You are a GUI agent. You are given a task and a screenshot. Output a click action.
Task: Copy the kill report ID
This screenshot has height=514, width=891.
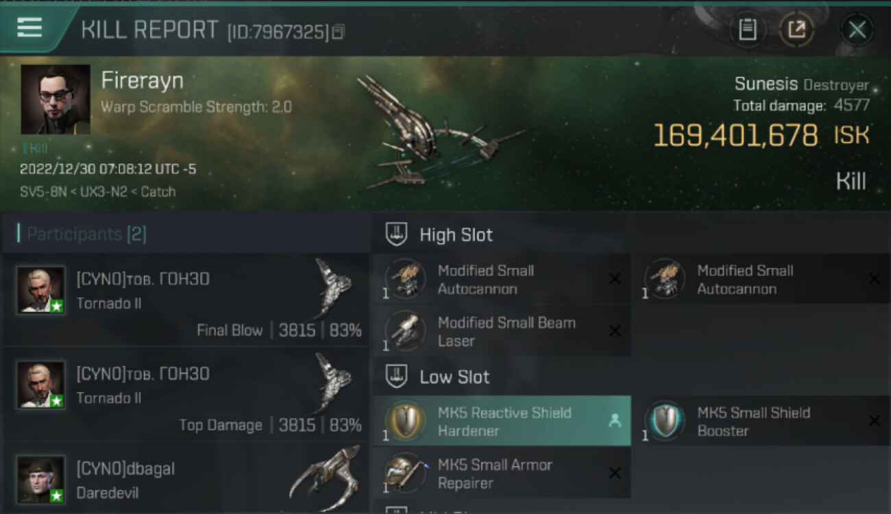tap(338, 32)
